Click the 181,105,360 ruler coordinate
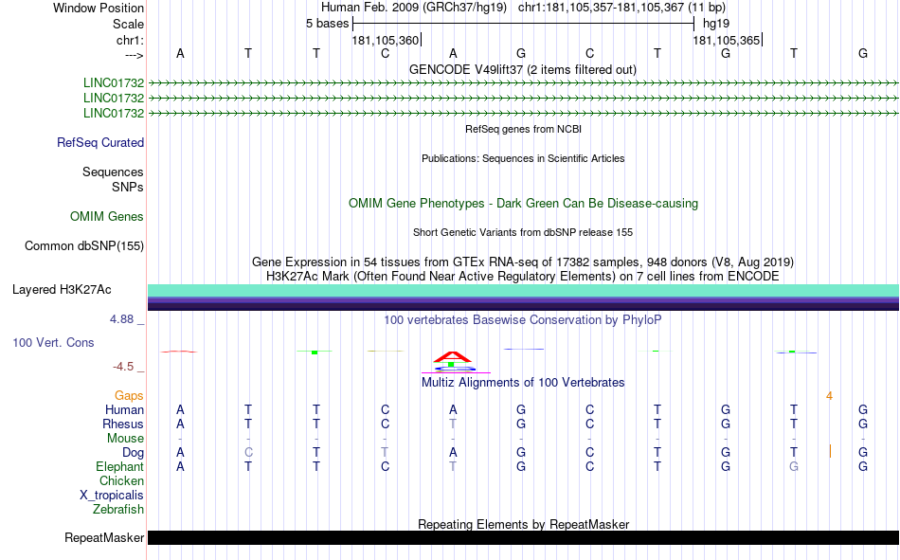The width and height of the screenshot is (900, 560). [x=386, y=40]
